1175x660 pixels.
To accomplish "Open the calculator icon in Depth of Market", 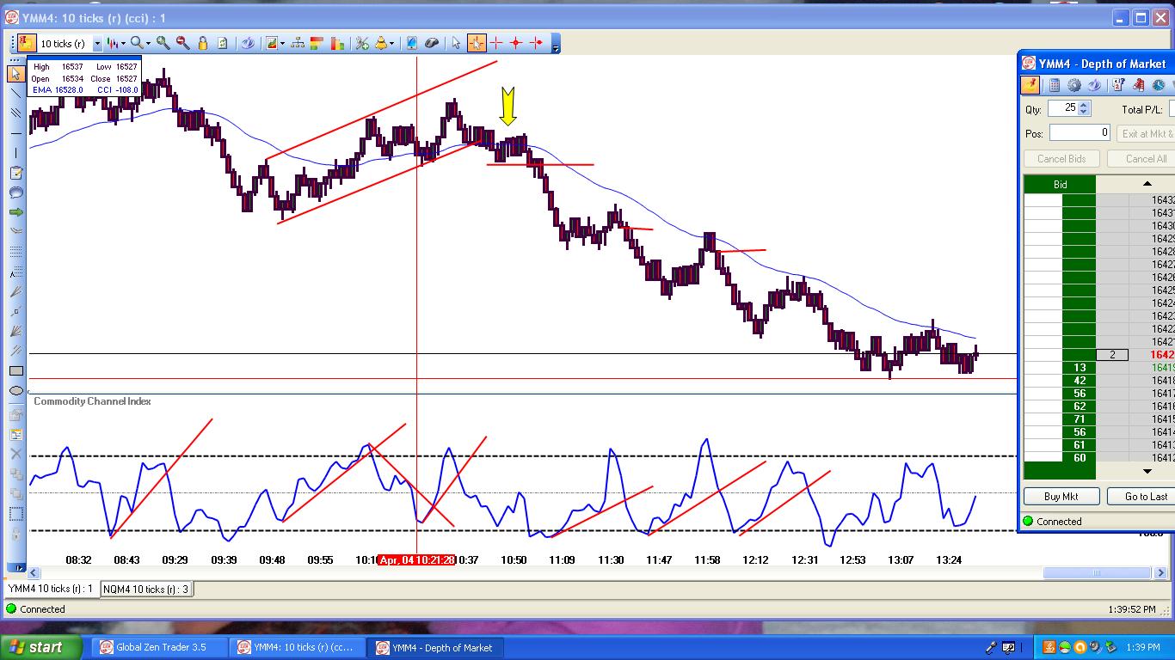I will (1054, 85).
